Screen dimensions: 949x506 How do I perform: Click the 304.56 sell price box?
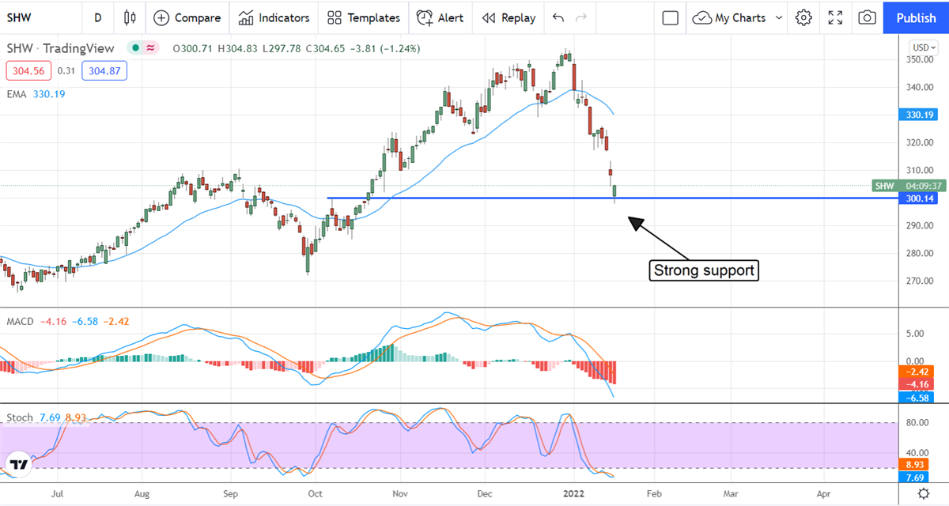[x=28, y=71]
